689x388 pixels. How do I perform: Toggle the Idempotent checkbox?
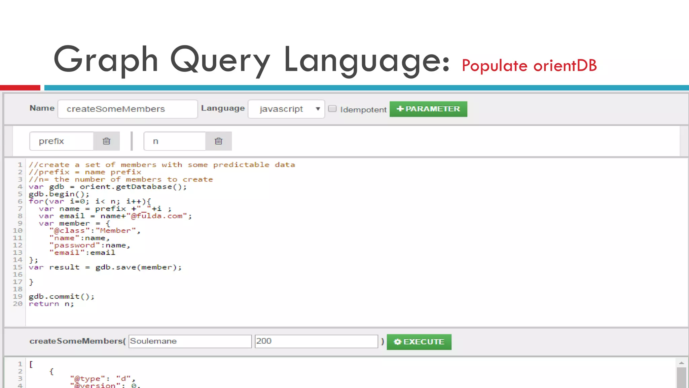332,108
